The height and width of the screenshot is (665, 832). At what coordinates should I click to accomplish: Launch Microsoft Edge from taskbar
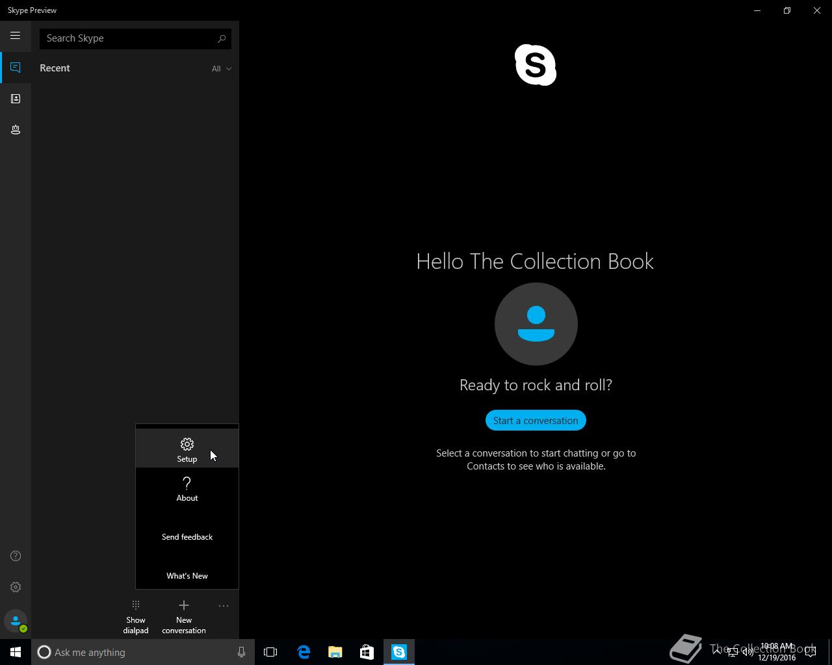[304, 652]
